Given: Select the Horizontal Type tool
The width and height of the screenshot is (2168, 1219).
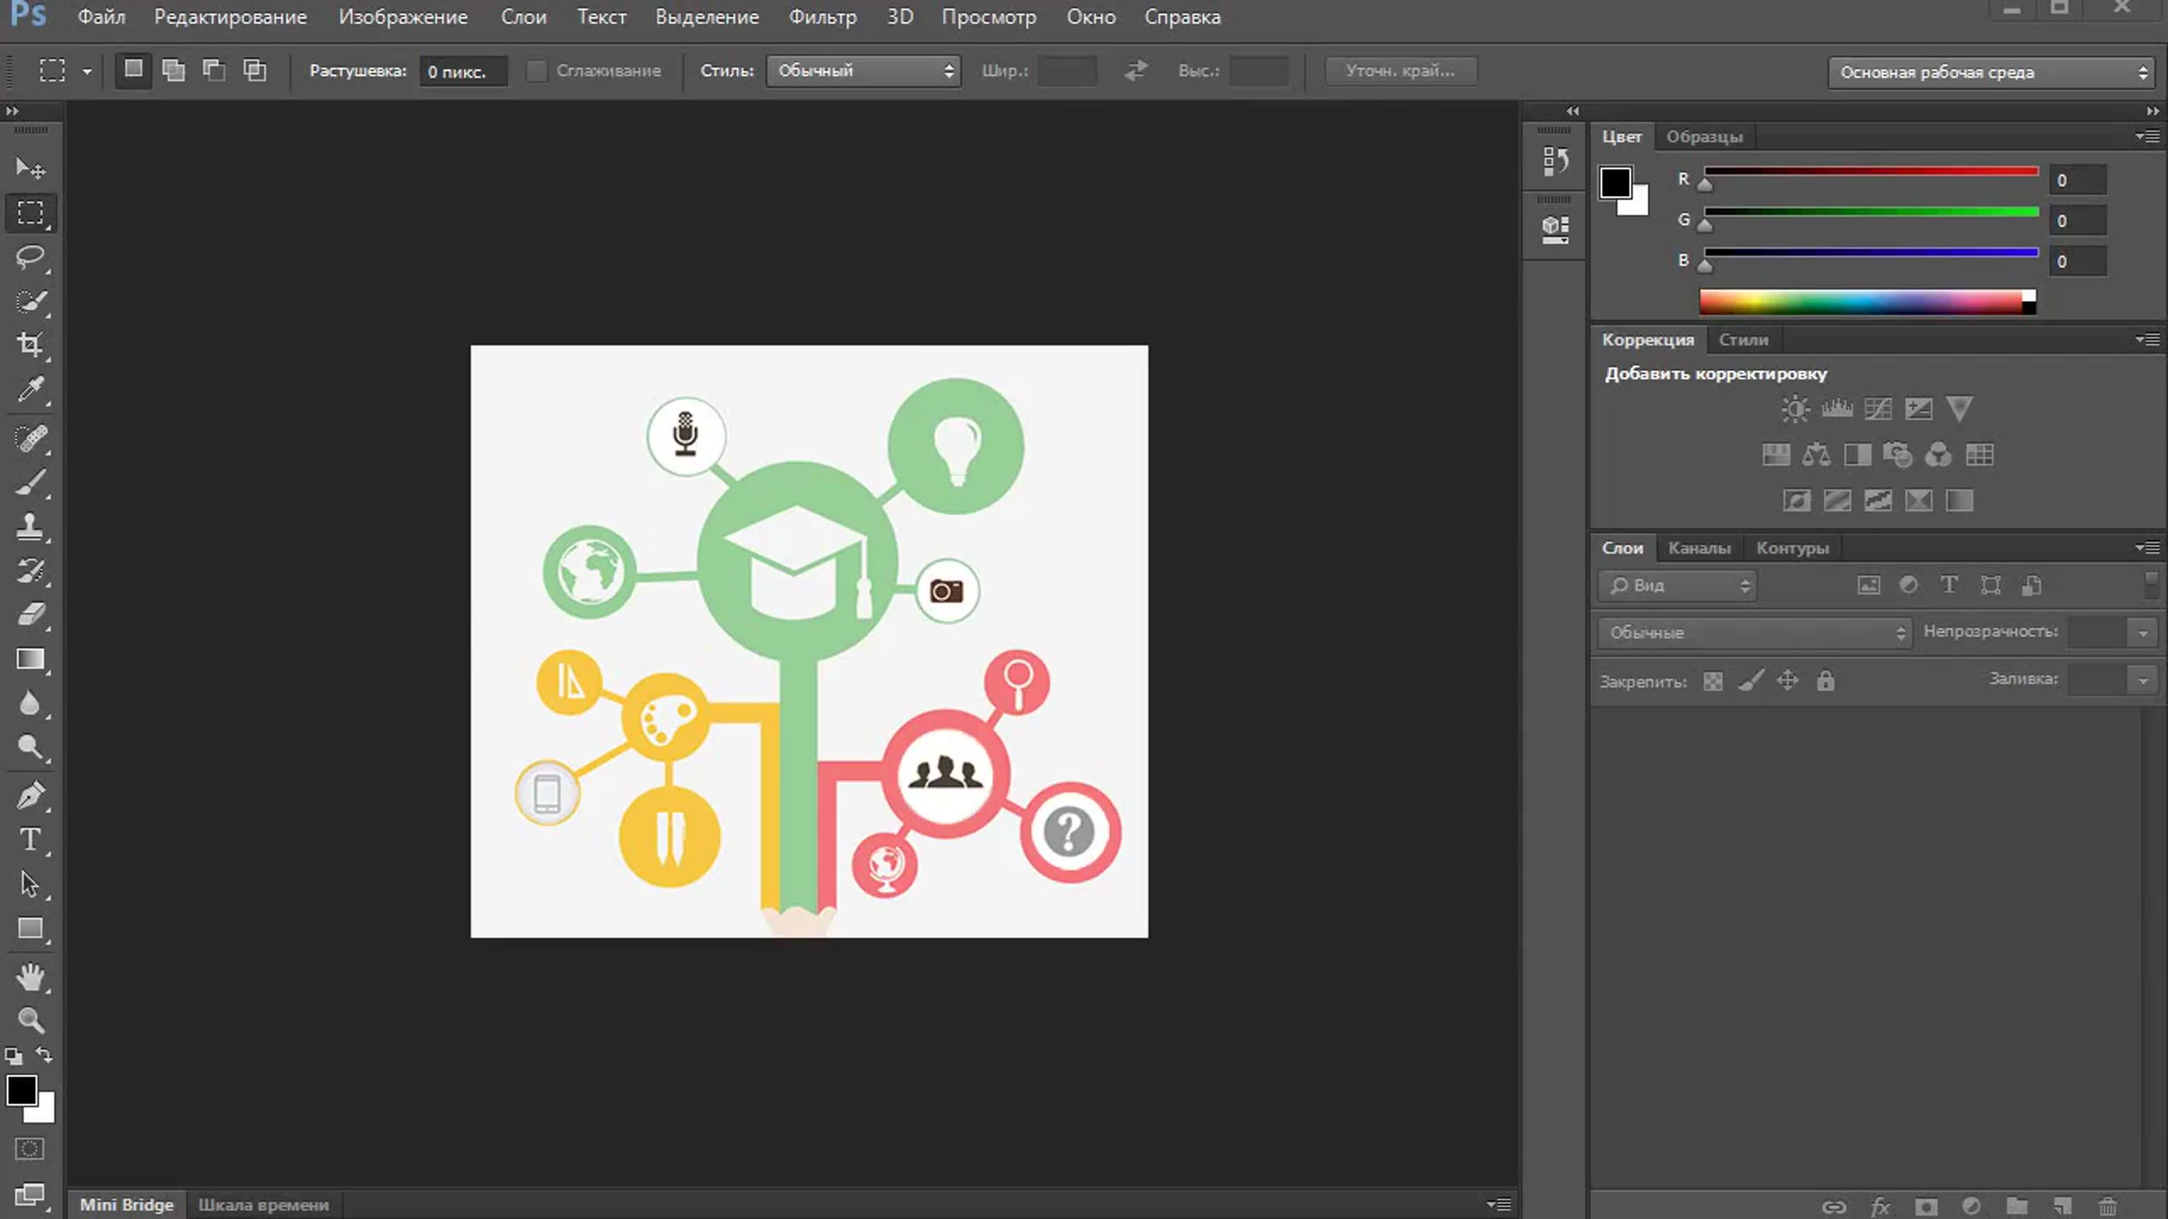Looking at the screenshot, I should (30, 840).
